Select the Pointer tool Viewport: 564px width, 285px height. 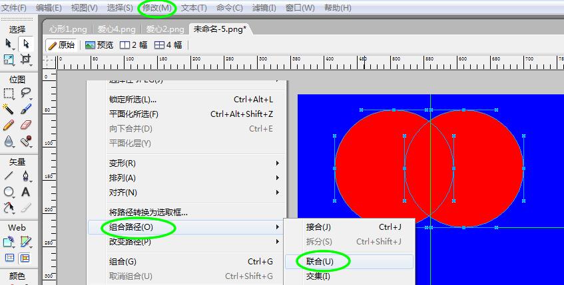pos(9,44)
